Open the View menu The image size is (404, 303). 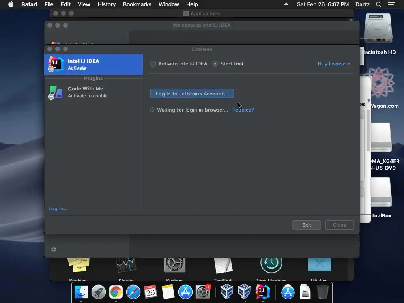84,4
